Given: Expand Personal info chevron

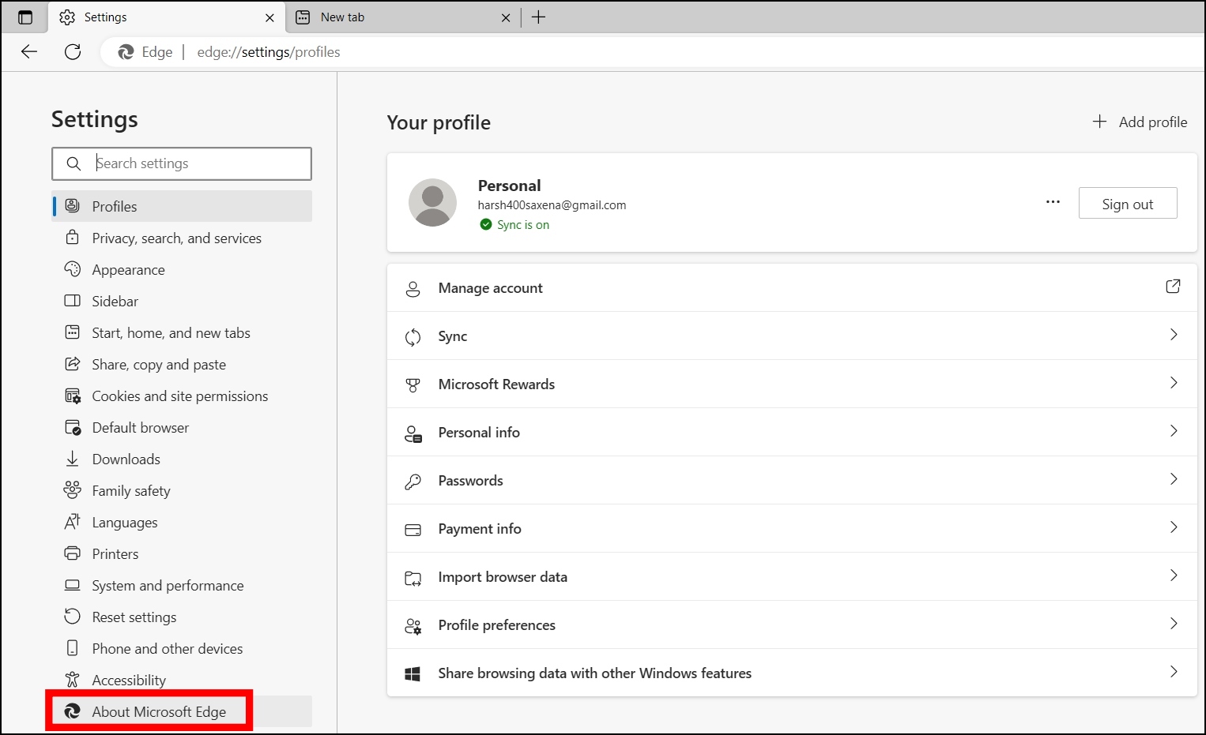Looking at the screenshot, I should point(1174,431).
